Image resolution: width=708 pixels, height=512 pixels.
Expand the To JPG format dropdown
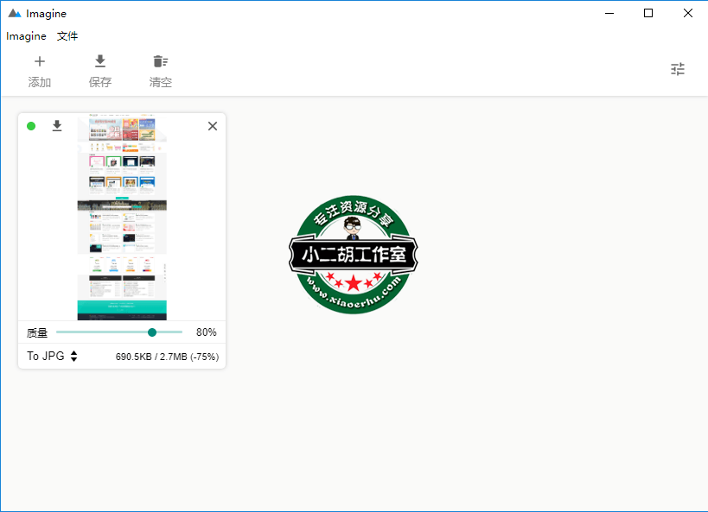(x=52, y=356)
